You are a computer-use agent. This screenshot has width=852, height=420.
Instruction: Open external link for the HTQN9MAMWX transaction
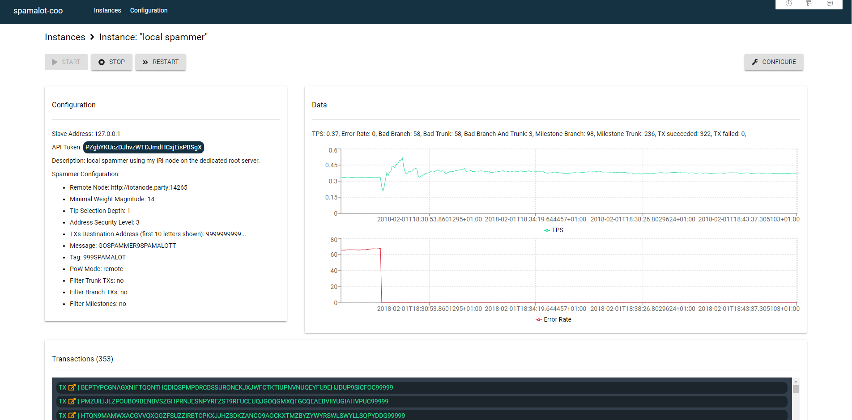pyautogui.click(x=72, y=416)
